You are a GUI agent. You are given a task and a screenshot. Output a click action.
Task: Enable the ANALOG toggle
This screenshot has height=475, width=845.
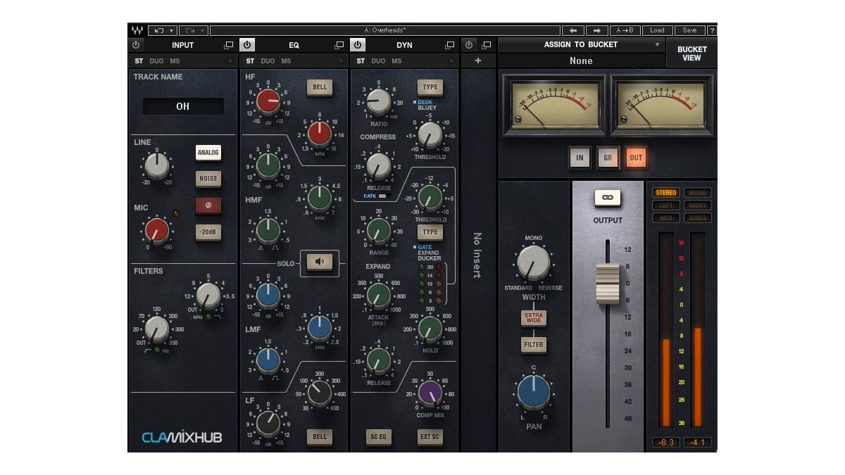tap(208, 153)
